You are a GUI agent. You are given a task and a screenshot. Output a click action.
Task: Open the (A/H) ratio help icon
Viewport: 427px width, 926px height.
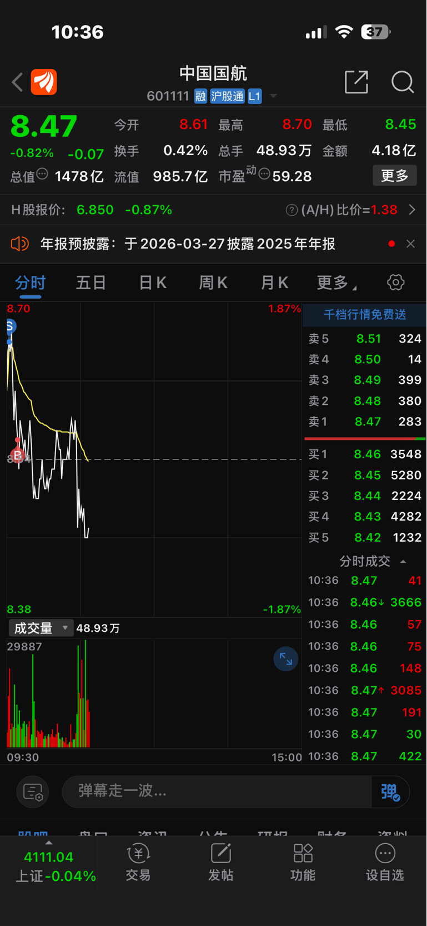(292, 210)
